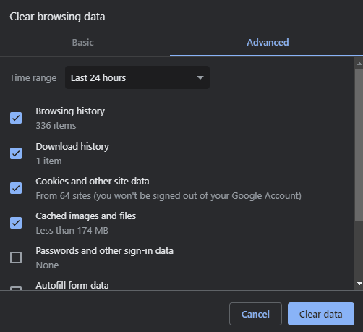Click the scrollbar up arrow

coord(359,64)
